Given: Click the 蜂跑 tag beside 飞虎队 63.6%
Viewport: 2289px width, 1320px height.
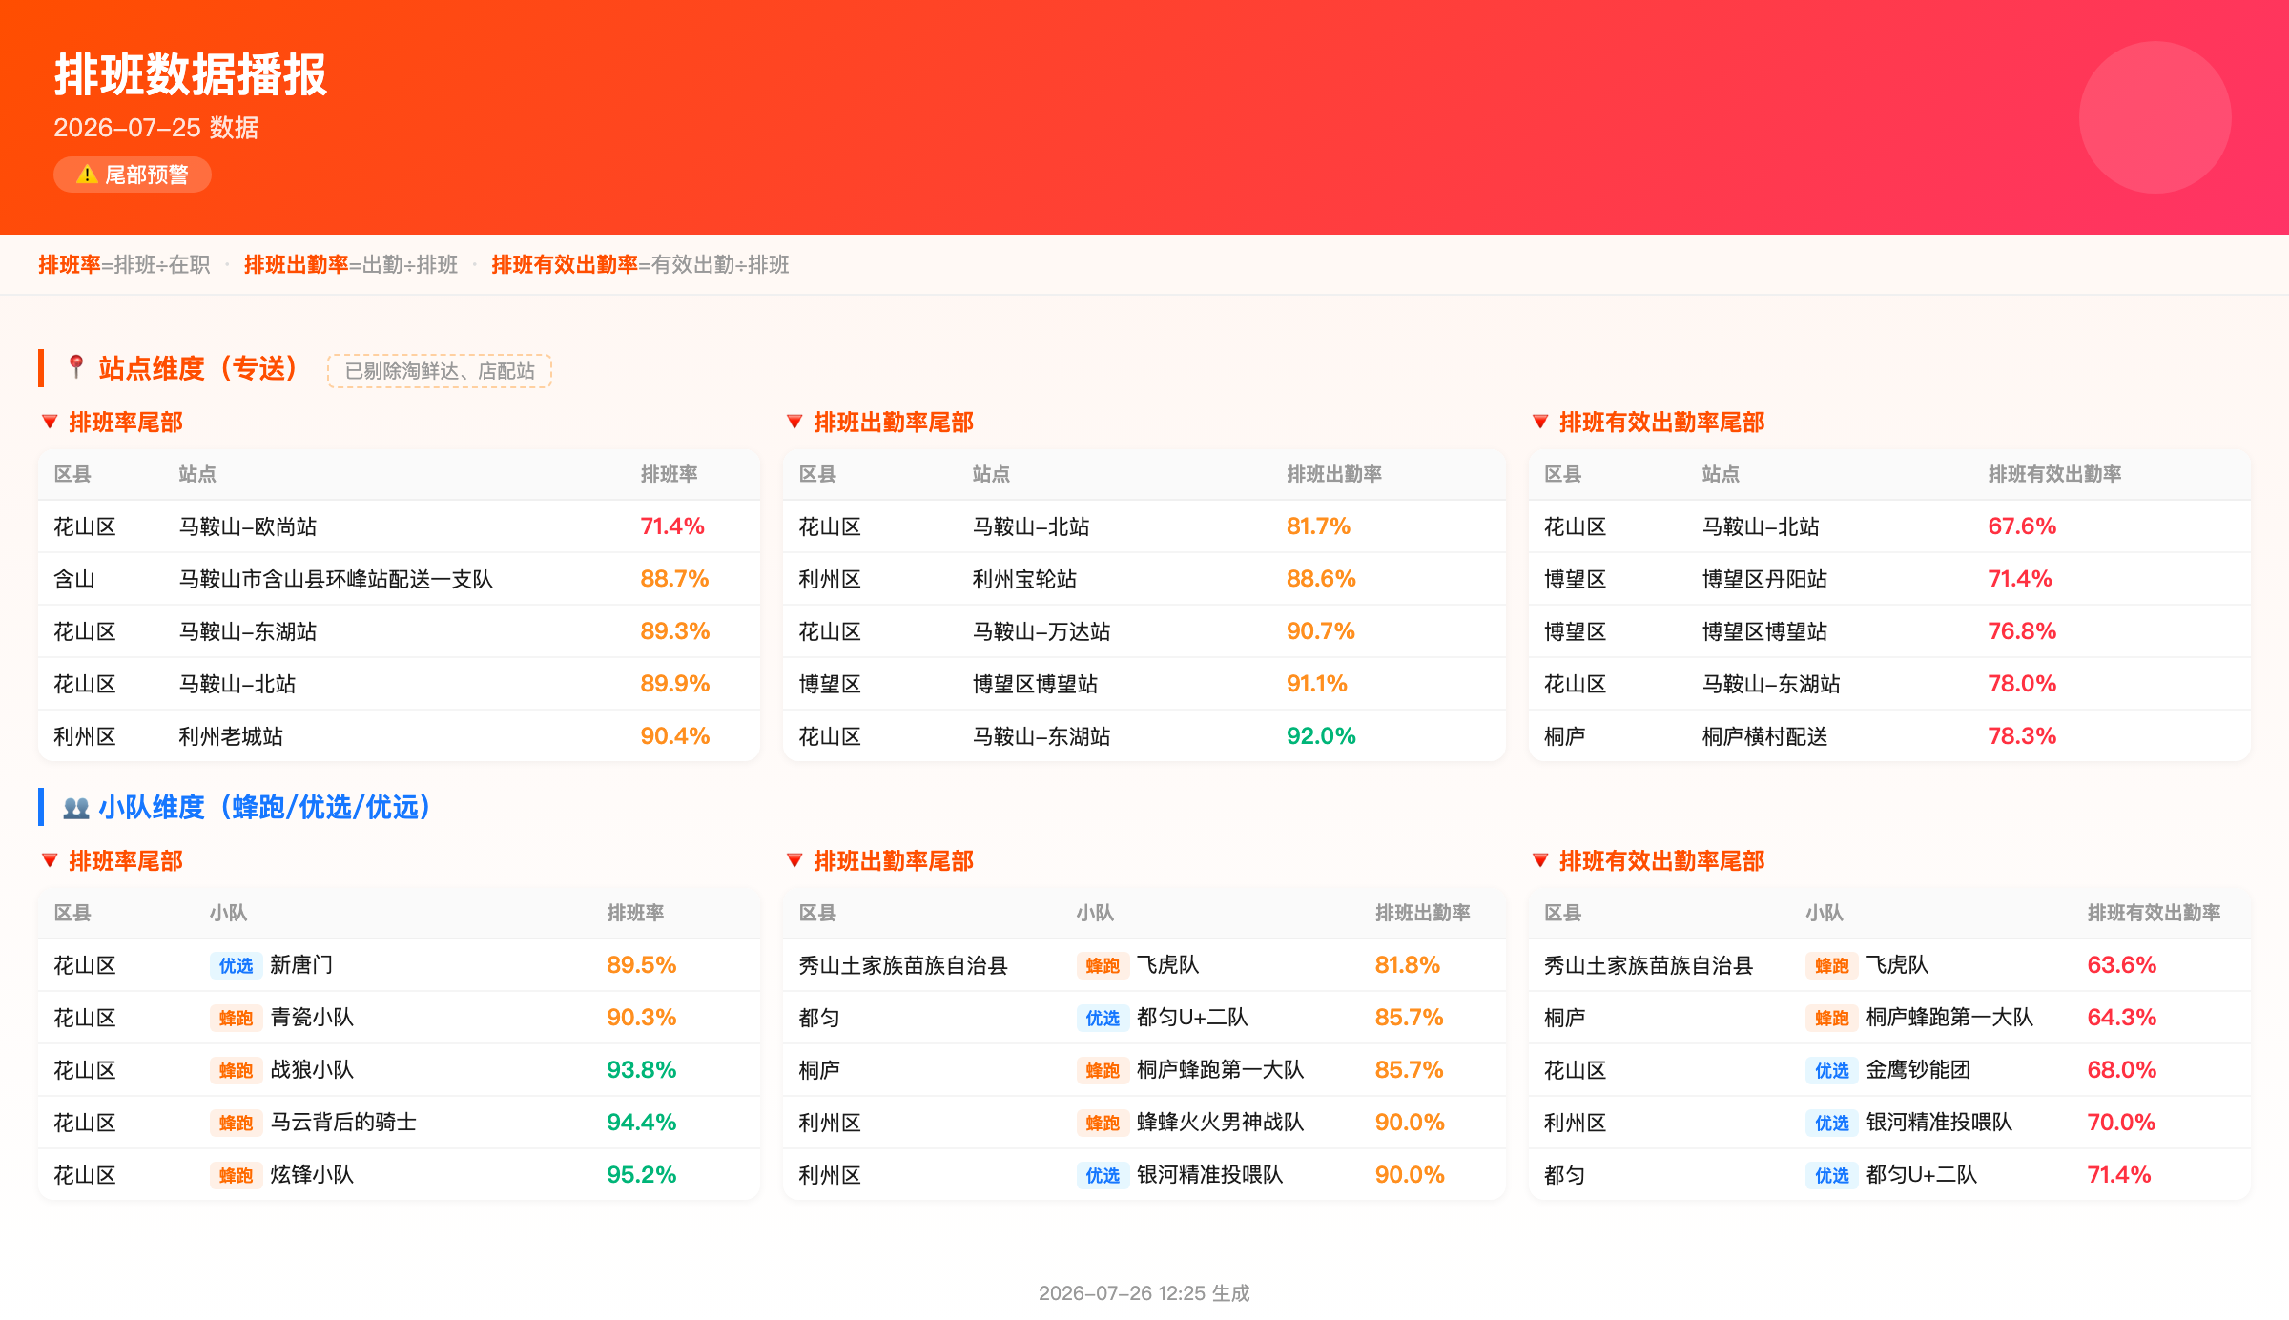Looking at the screenshot, I should click(x=1831, y=965).
